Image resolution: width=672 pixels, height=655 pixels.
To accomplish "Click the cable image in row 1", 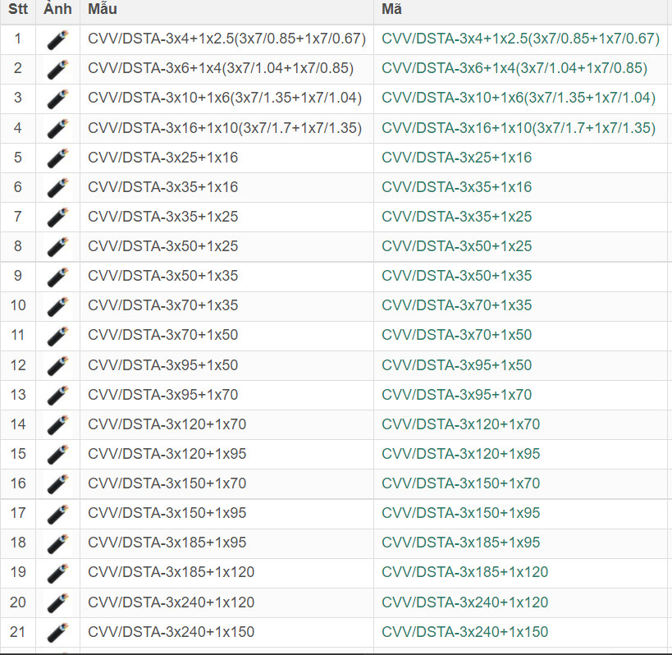I will (57, 39).
